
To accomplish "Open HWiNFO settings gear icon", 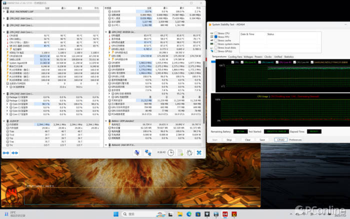I will tap(189, 152).
